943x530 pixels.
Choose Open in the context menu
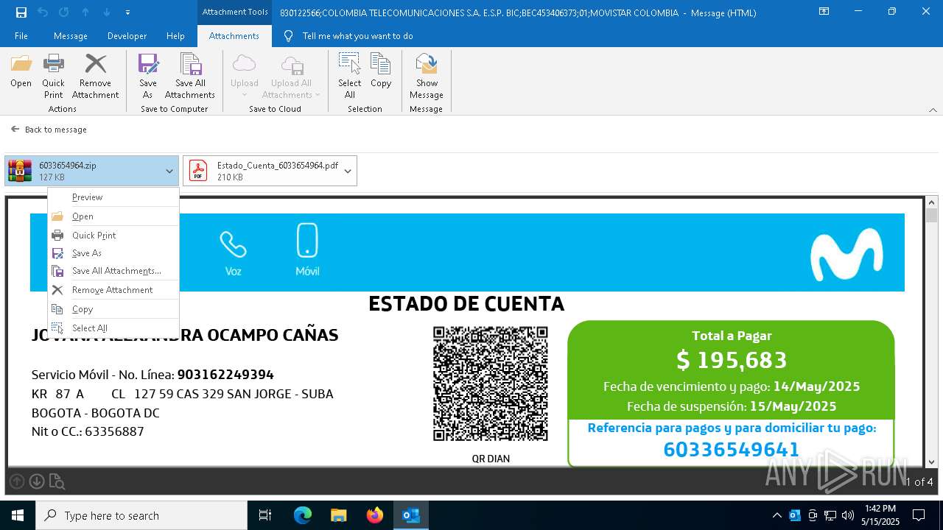coord(113,216)
